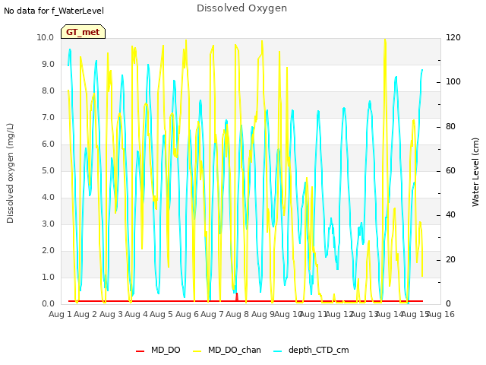Click the GT_met annotation label

pos(83,32)
